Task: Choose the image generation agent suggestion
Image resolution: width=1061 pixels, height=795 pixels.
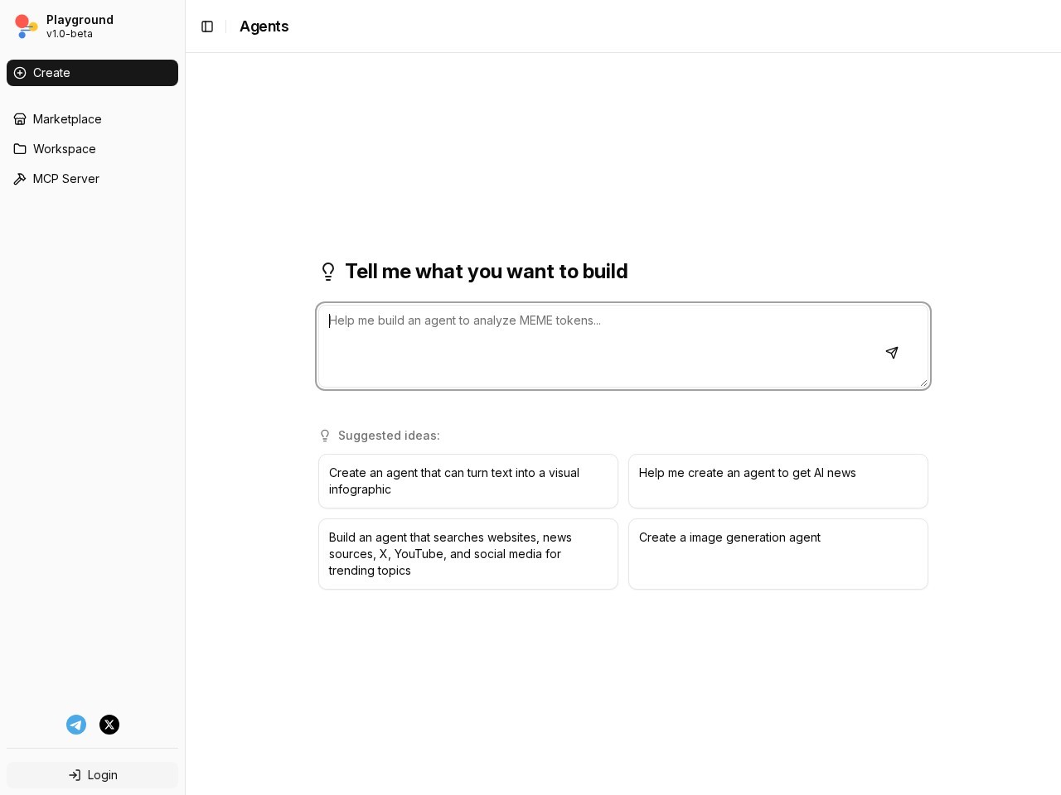Action: point(778,554)
